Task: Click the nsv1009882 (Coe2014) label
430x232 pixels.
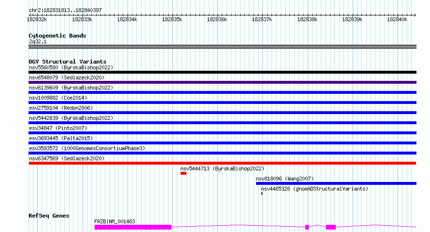Action: point(58,98)
